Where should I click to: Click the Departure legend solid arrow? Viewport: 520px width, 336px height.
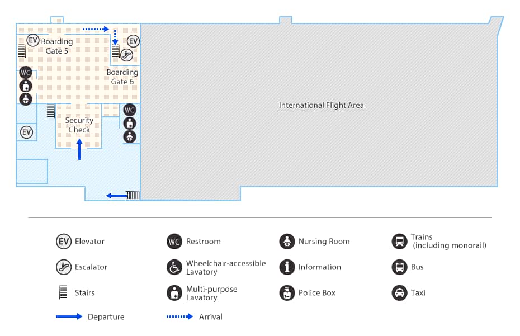pos(69,316)
